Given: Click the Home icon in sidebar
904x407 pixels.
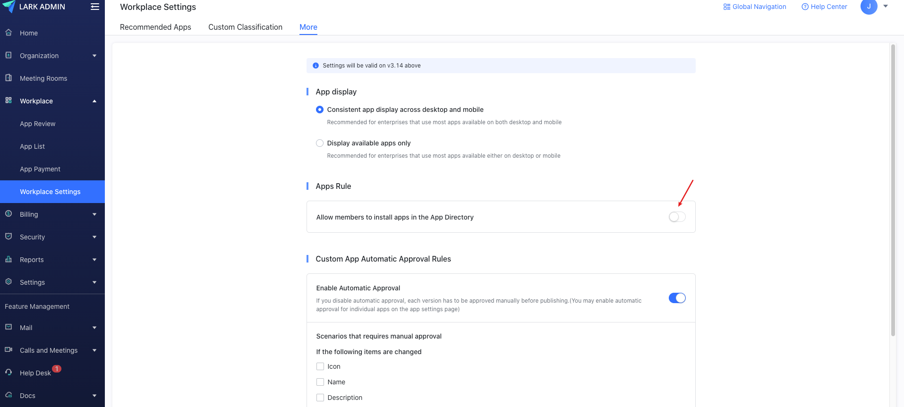Looking at the screenshot, I should tap(9, 33).
